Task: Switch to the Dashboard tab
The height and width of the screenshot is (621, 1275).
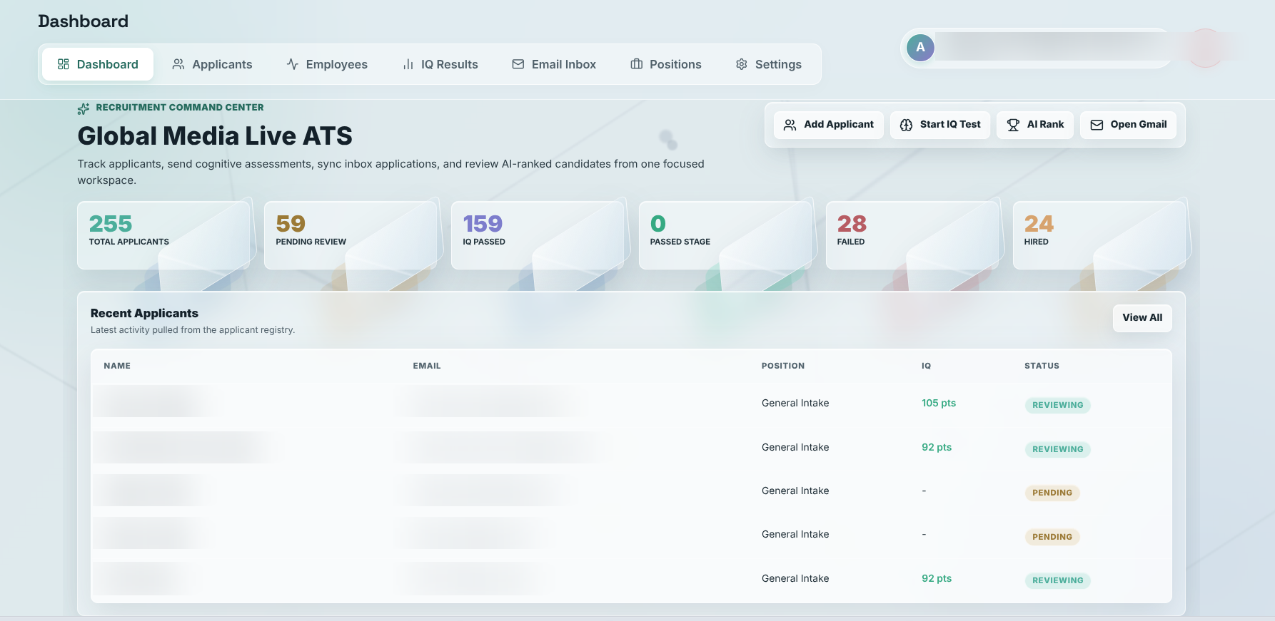Action: click(x=98, y=64)
